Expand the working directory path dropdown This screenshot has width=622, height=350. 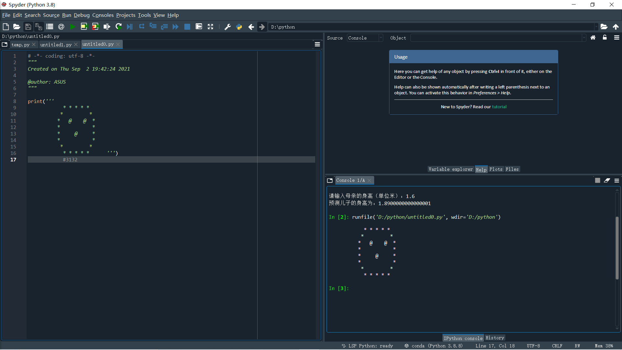[596, 27]
